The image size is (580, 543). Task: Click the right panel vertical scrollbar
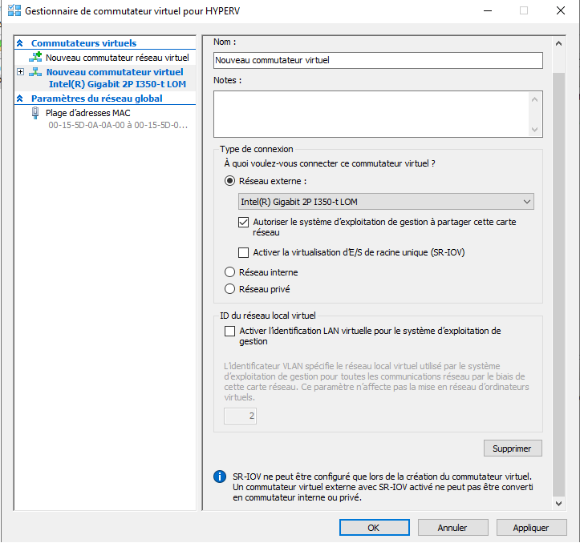click(559, 280)
